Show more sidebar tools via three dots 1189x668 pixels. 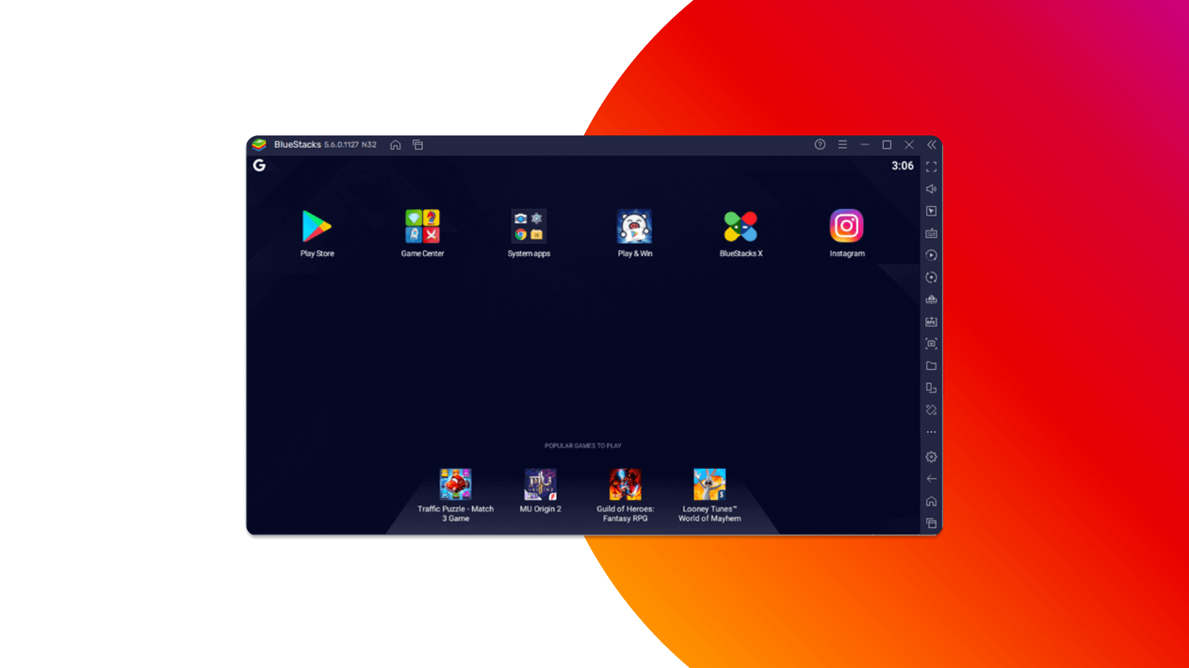(x=931, y=432)
